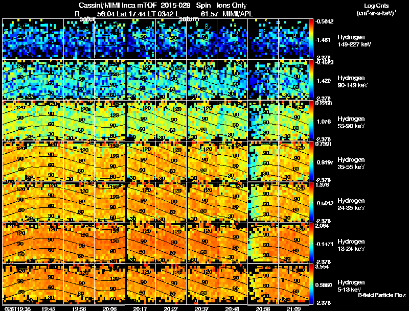Open the 5-13 keV image panel at 21:09
Image resolution: width=409 pixels, height=311 pixels.
(293, 284)
